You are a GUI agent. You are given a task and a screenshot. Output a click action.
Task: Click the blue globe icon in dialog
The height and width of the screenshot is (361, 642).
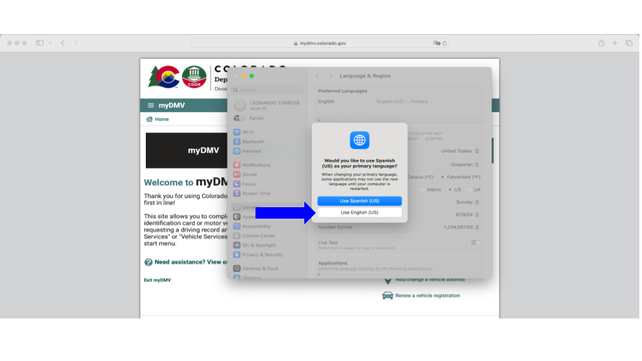[x=360, y=140]
